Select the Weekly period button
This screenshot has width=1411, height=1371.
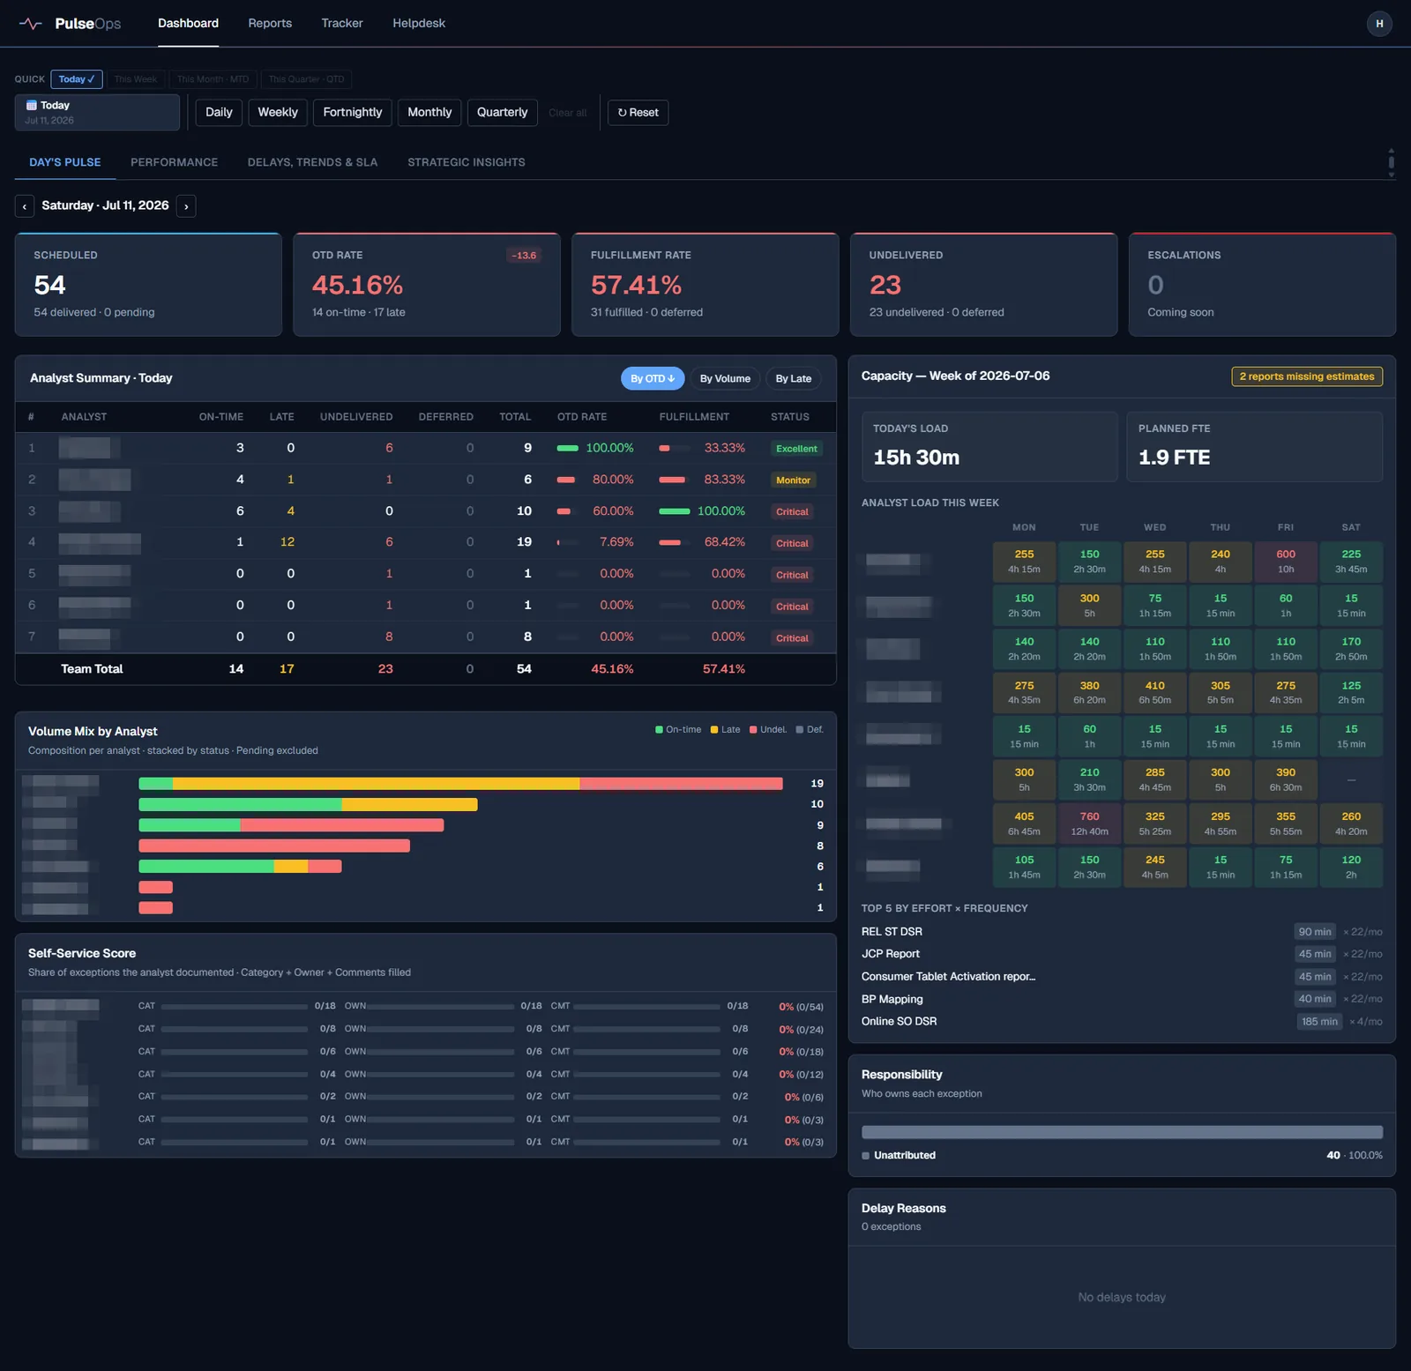click(x=278, y=113)
